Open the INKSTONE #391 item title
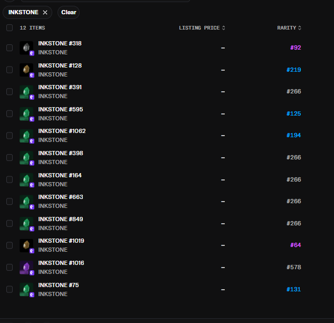334x323 pixels. coord(60,88)
